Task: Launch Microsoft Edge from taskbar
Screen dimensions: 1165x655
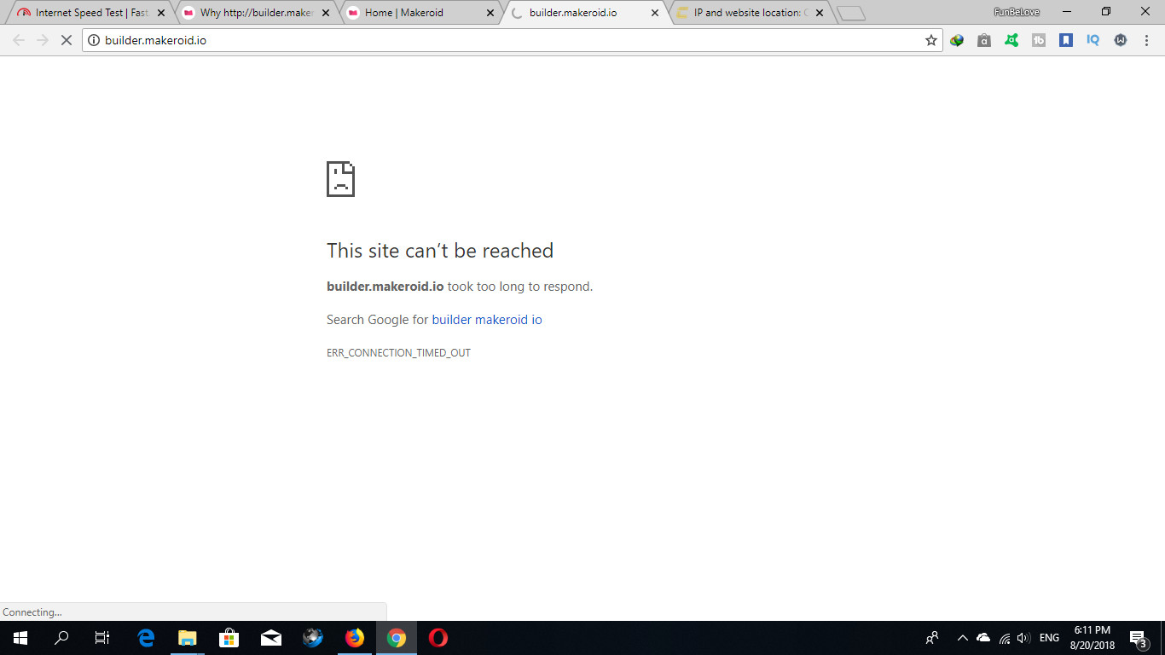Action: [146, 638]
